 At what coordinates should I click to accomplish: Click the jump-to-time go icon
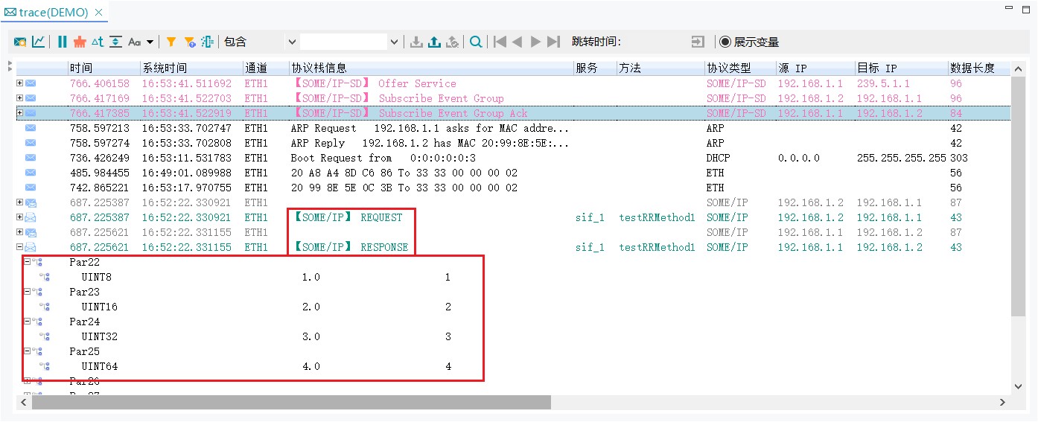click(x=698, y=42)
